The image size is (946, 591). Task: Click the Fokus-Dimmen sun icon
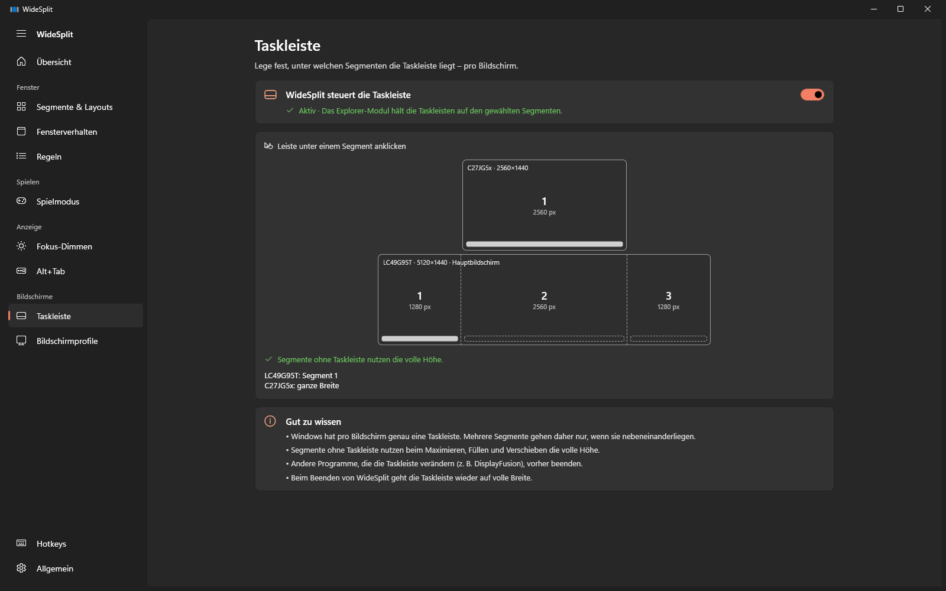[21, 246]
